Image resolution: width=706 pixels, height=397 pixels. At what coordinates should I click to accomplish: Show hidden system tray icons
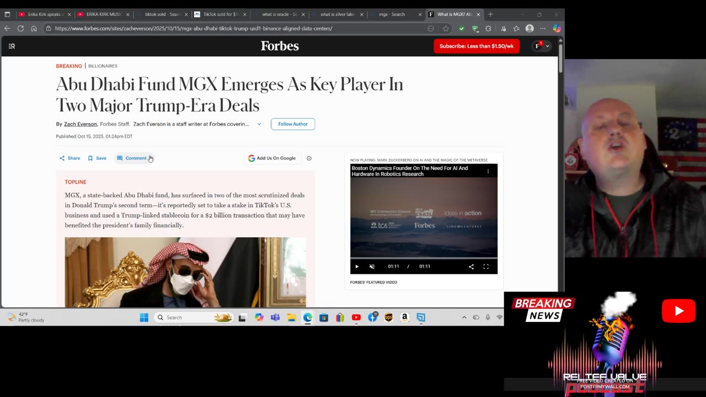point(464,318)
